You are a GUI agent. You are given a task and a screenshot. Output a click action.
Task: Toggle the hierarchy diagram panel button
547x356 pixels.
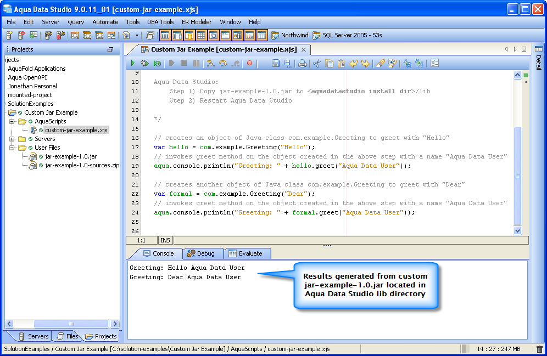click(238, 35)
